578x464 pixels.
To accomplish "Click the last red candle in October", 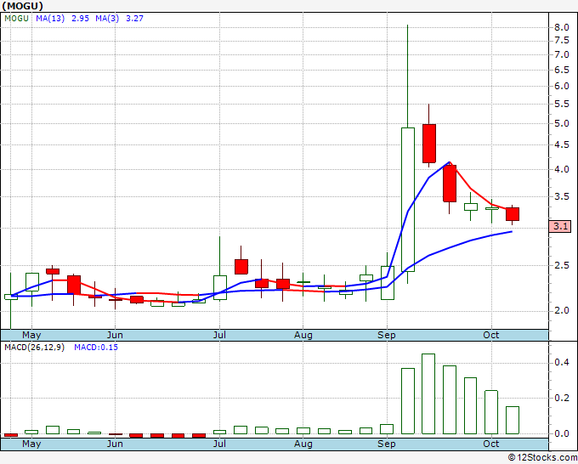I will [x=513, y=214].
